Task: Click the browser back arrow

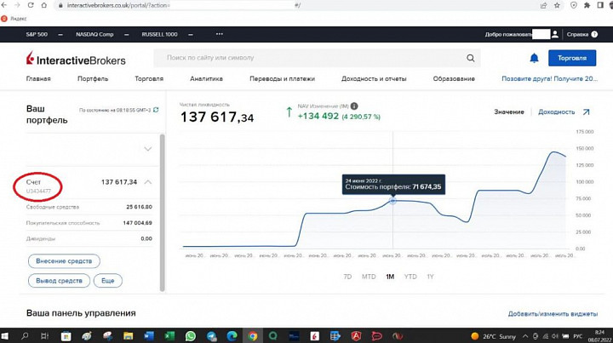Action: (x=4, y=5)
